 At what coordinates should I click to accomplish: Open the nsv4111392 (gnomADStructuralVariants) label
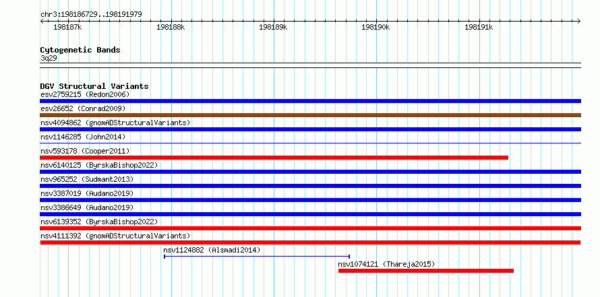(x=115, y=236)
